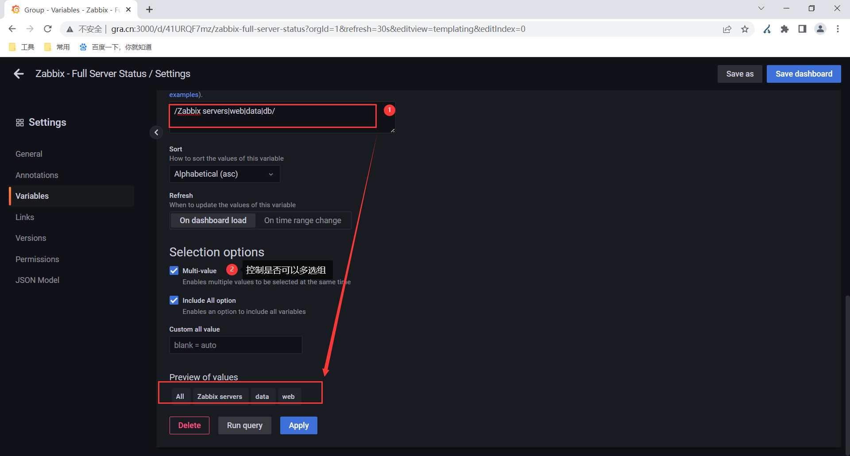Screen dimensions: 850x456
Task: Open the Chrome three-dot menu
Action: point(838,29)
